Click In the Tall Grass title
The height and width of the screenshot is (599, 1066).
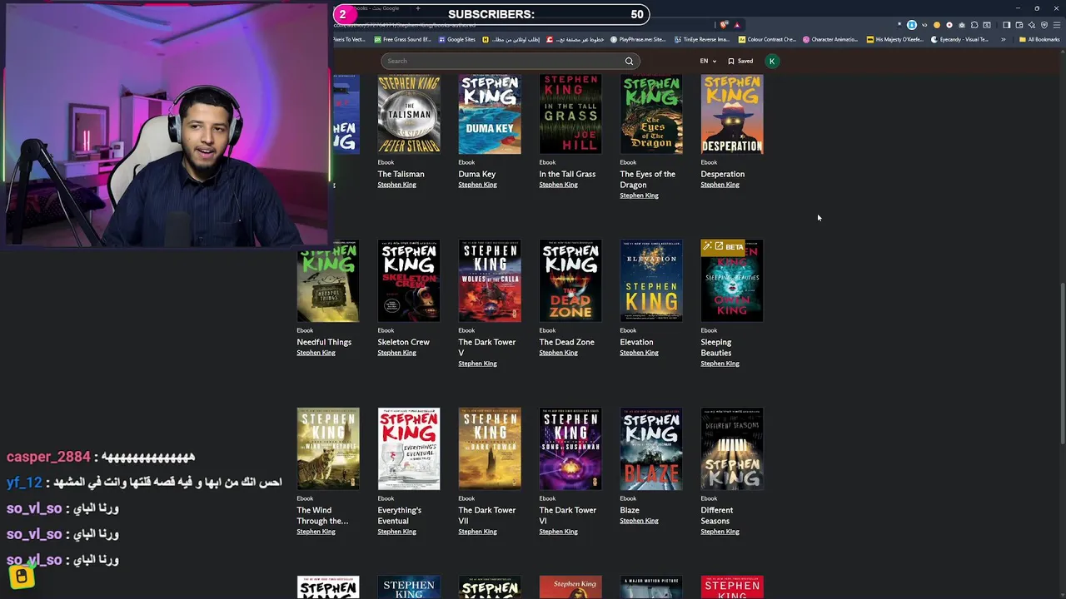click(x=567, y=174)
